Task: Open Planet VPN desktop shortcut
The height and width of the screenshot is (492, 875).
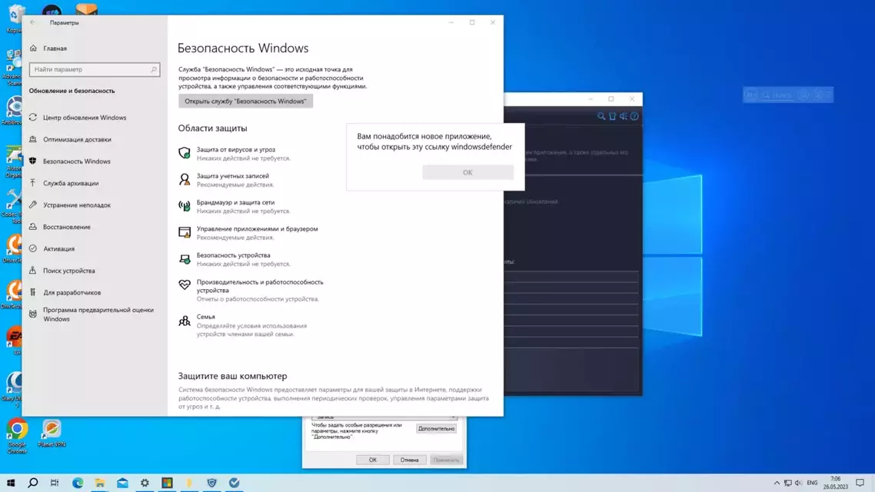Action: click(x=52, y=434)
